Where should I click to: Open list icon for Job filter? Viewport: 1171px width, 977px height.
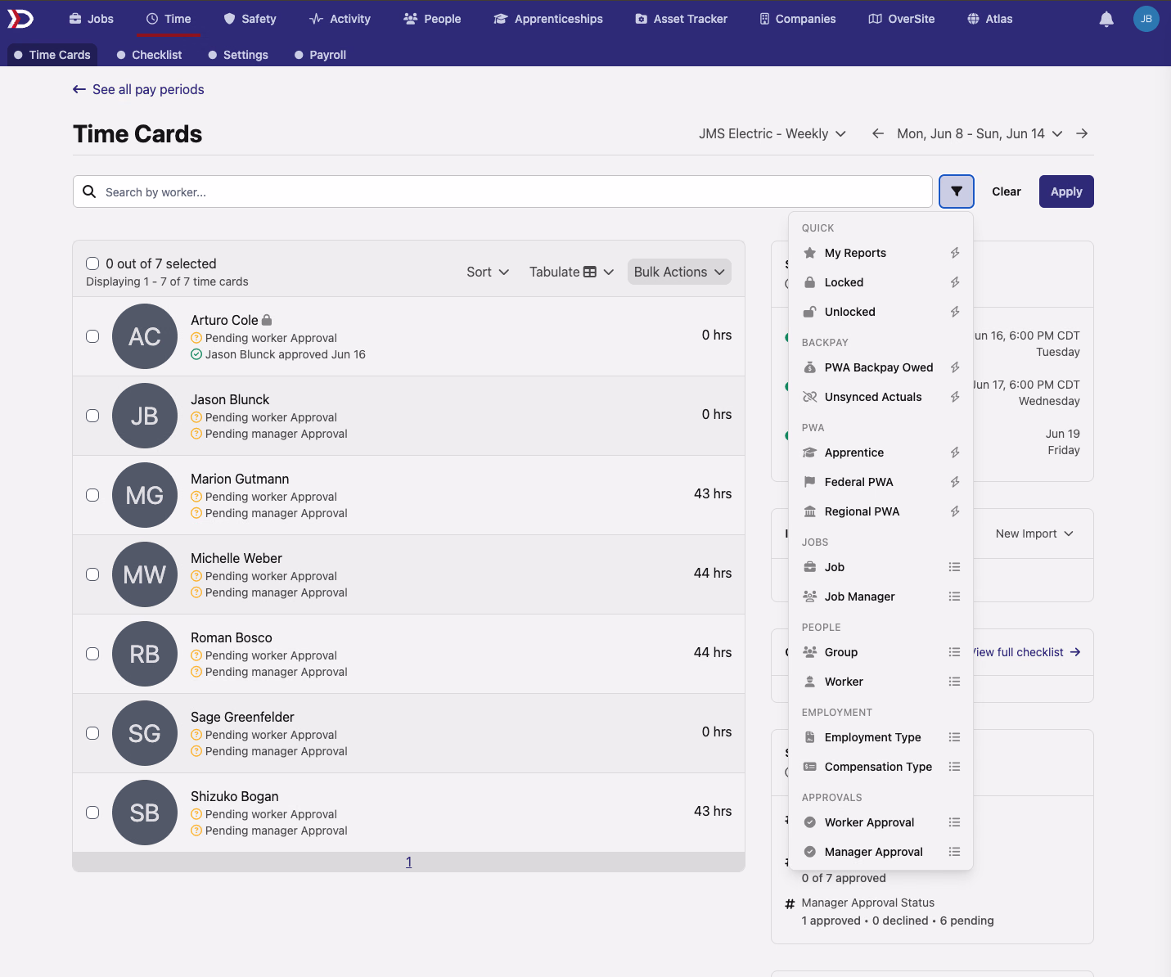pyautogui.click(x=954, y=567)
